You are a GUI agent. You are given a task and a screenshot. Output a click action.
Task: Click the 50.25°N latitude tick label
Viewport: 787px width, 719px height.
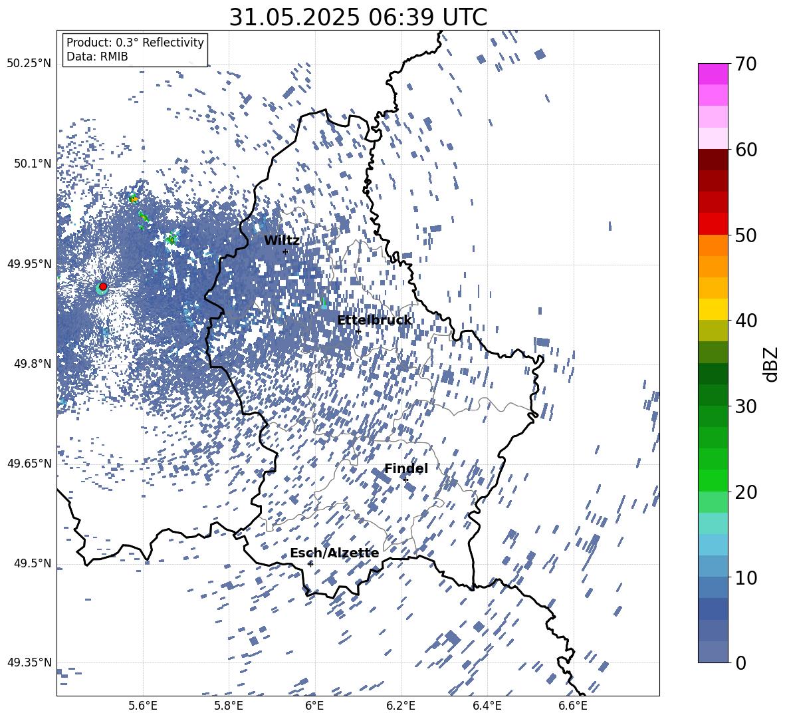(x=29, y=64)
